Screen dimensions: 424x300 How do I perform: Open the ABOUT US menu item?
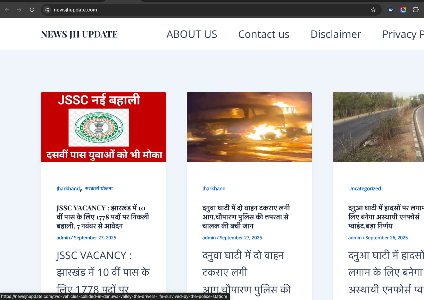192,34
